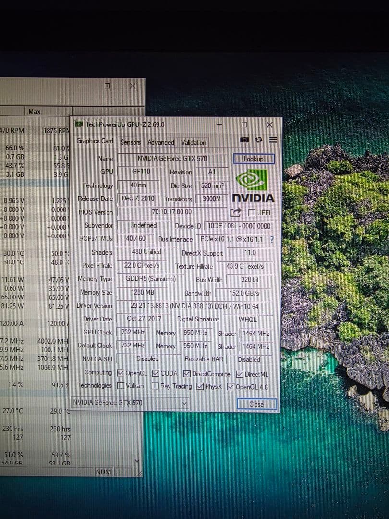Image resolution: width=389 pixels, height=519 pixels.
Task: Click the Digital Signature WHQL field
Action: tap(247, 320)
